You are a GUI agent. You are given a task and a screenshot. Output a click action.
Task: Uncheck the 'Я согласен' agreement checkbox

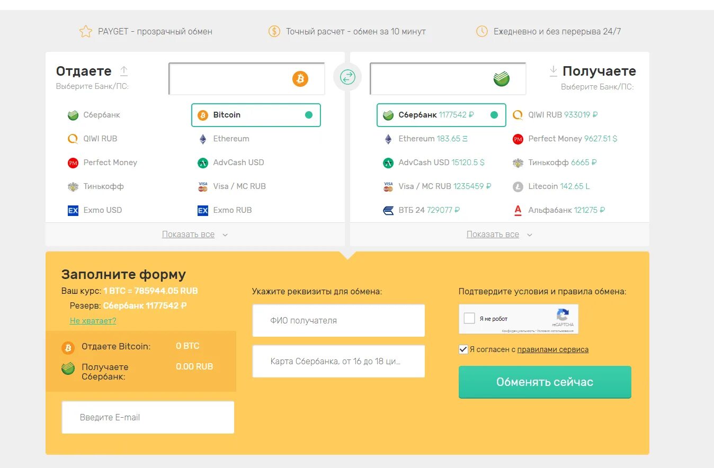pos(463,349)
